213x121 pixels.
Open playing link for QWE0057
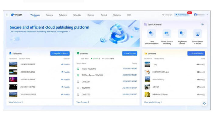pyautogui.click(x=130, y=81)
